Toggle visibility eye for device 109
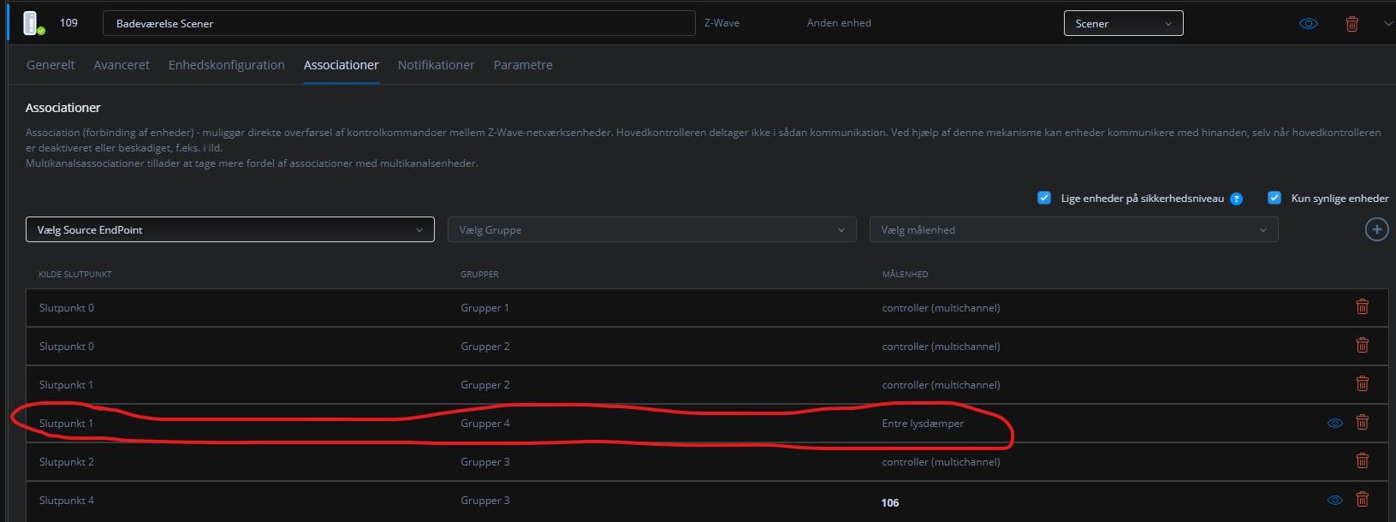1396x522 pixels. click(x=1308, y=24)
